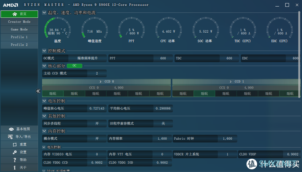Switch to Creator Mode
Viewport: 302px width, 172px height.
pyautogui.click(x=19, y=22)
